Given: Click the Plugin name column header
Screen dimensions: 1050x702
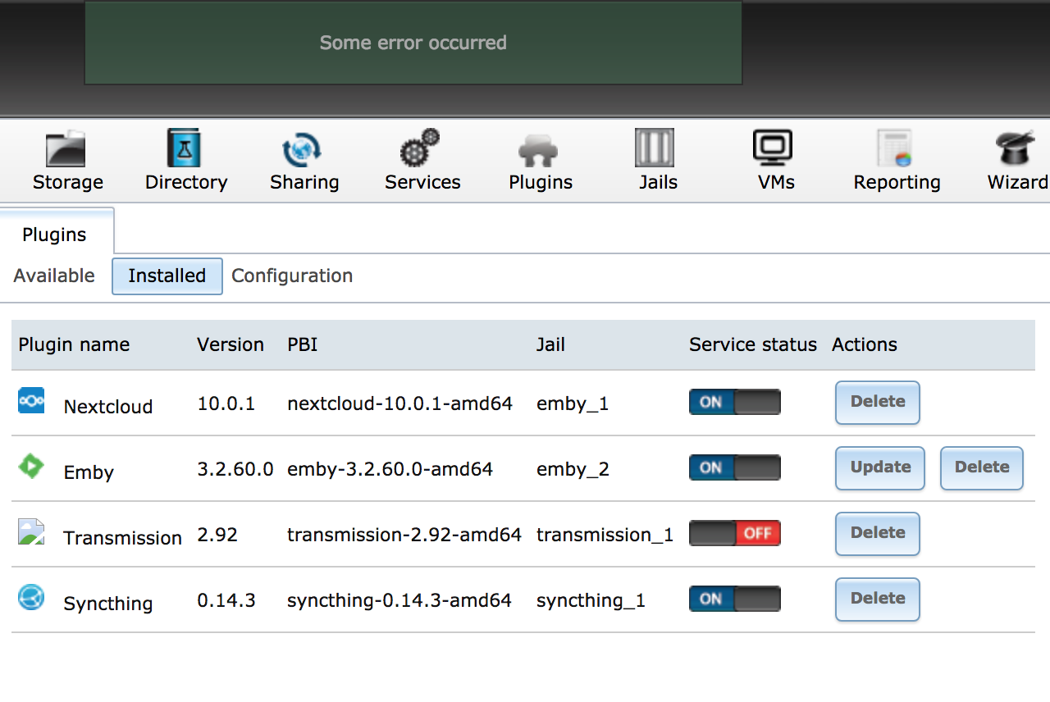Looking at the screenshot, I should (x=74, y=344).
